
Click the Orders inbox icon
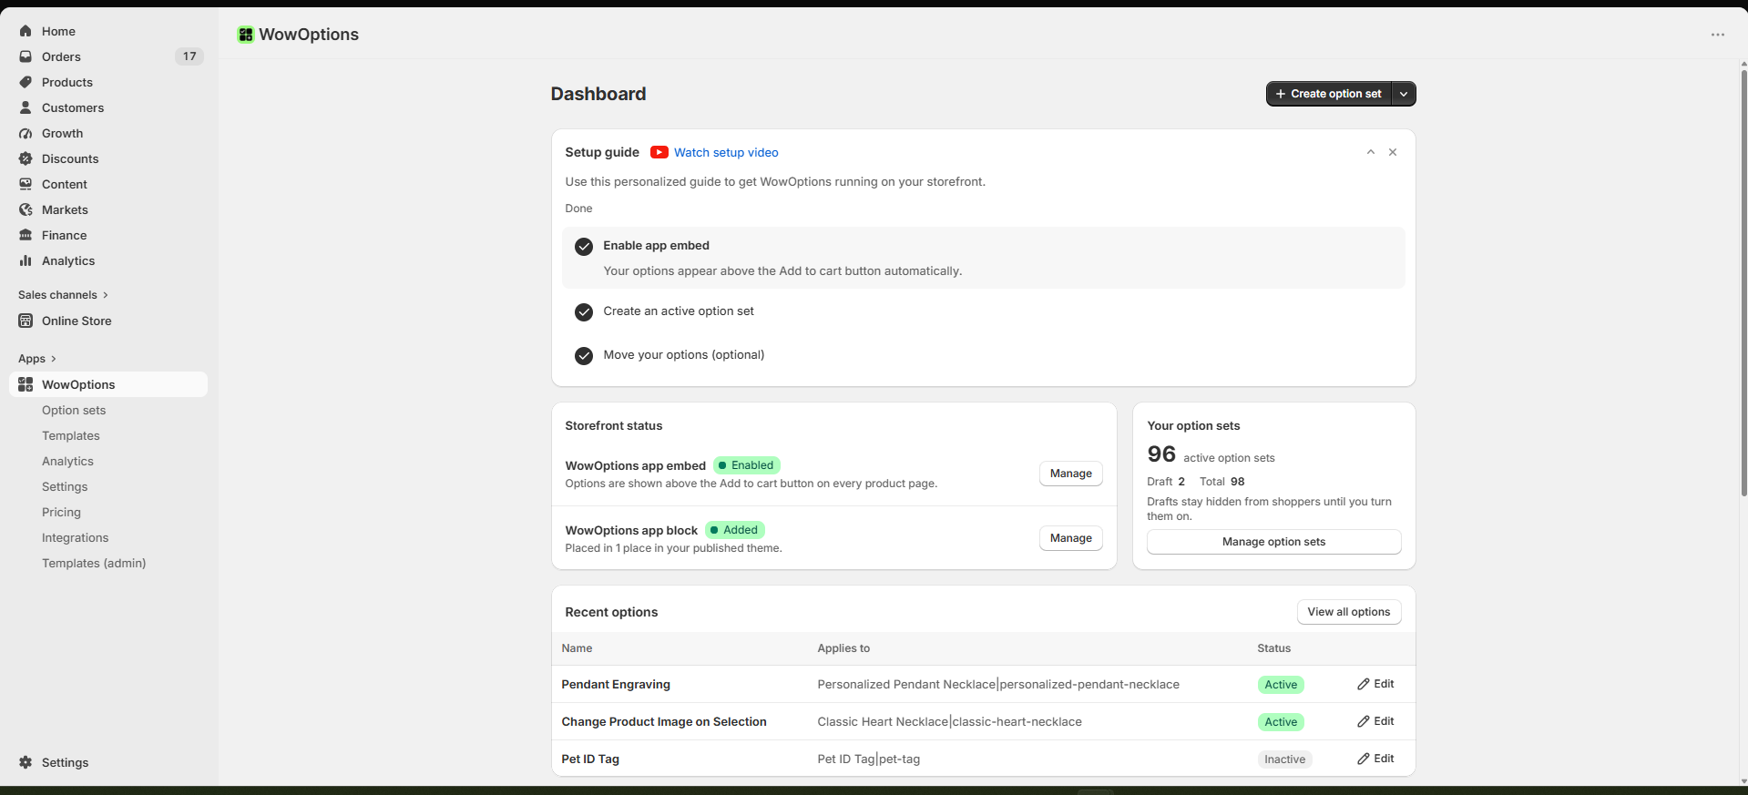pyautogui.click(x=26, y=56)
